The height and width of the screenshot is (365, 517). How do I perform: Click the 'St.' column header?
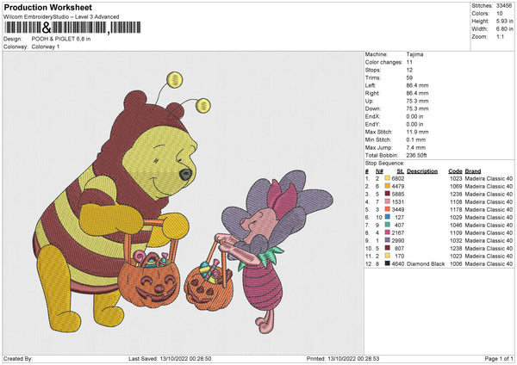[x=401, y=171]
